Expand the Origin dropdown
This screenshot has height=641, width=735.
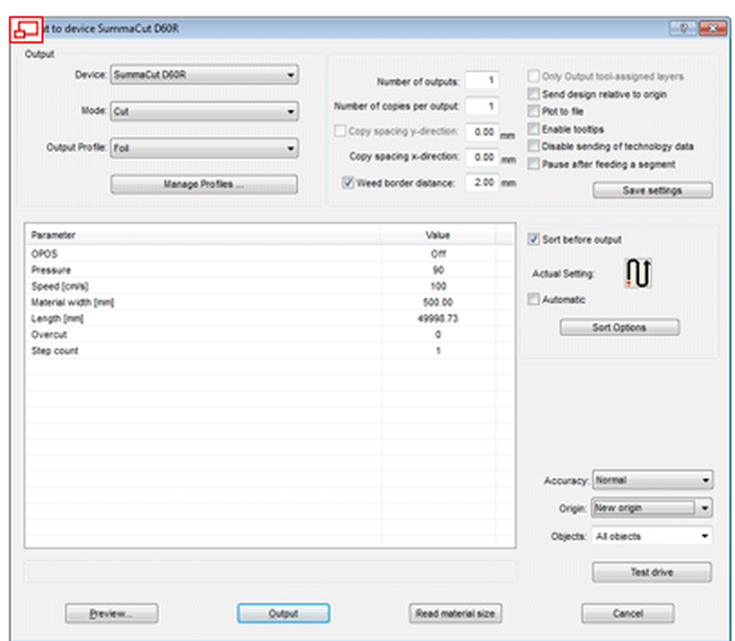click(653, 508)
